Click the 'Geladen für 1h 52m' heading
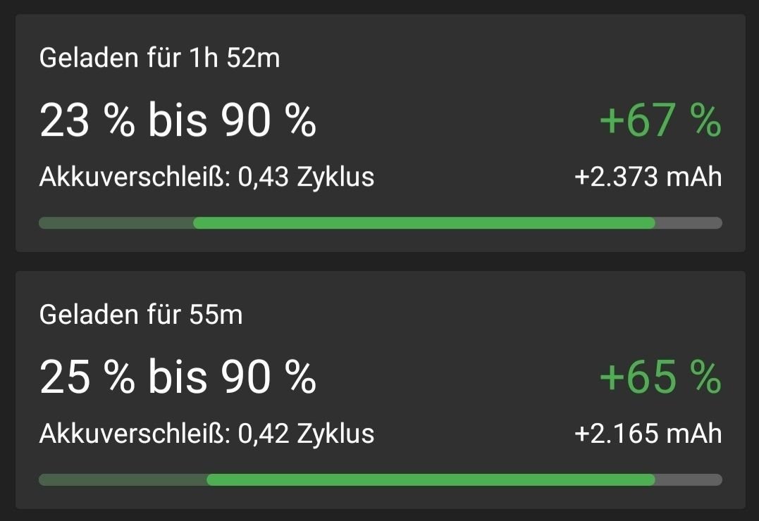This screenshot has width=759, height=521. (160, 58)
